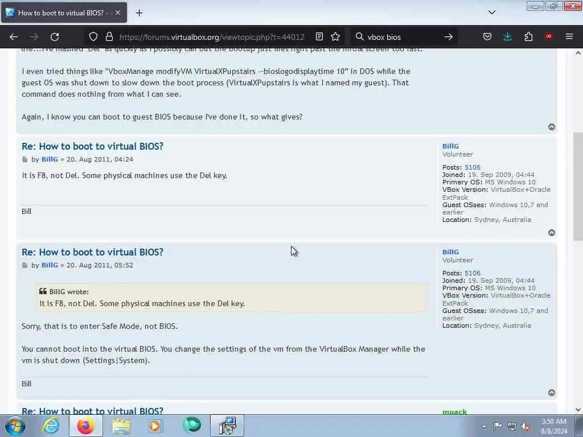583x437 pixels.
Task: Open the green round taskbar application
Action: pyautogui.click(x=192, y=426)
